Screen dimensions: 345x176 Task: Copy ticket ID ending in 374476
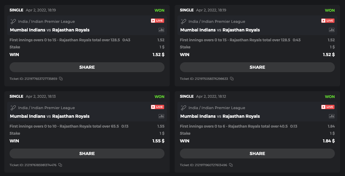60,165
